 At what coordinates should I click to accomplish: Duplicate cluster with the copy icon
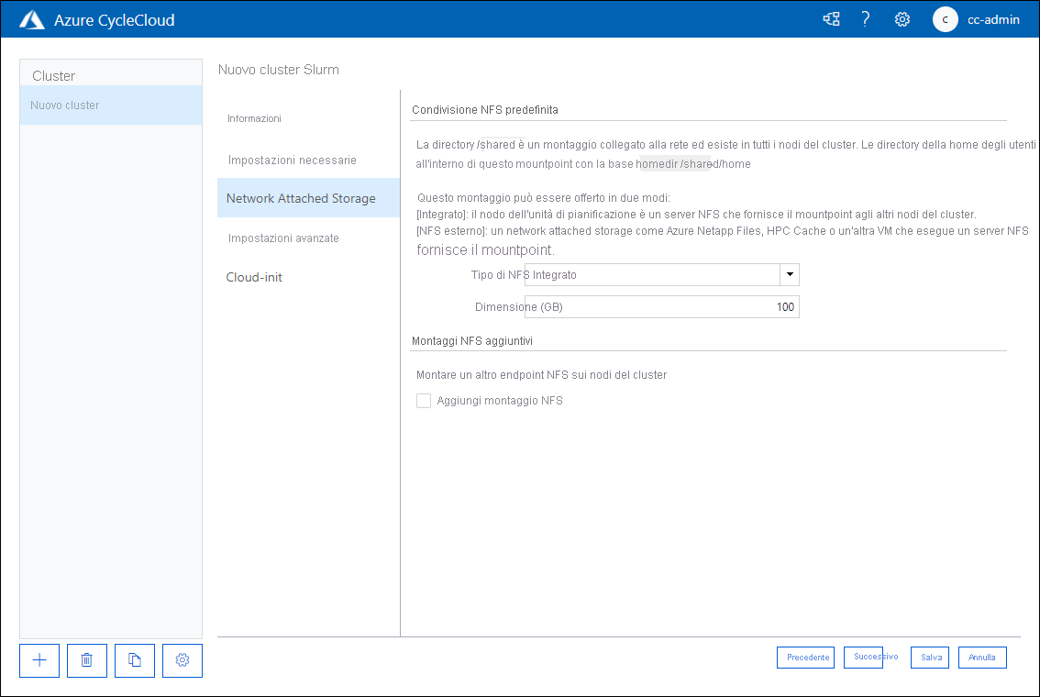point(134,660)
